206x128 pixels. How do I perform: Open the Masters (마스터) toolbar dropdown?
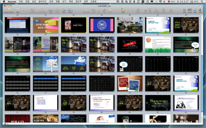(x=70, y=10)
